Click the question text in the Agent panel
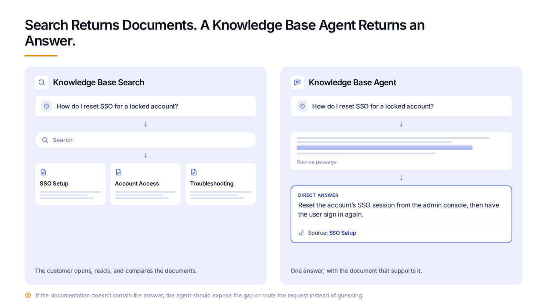This screenshot has width=547, height=308. click(x=373, y=106)
